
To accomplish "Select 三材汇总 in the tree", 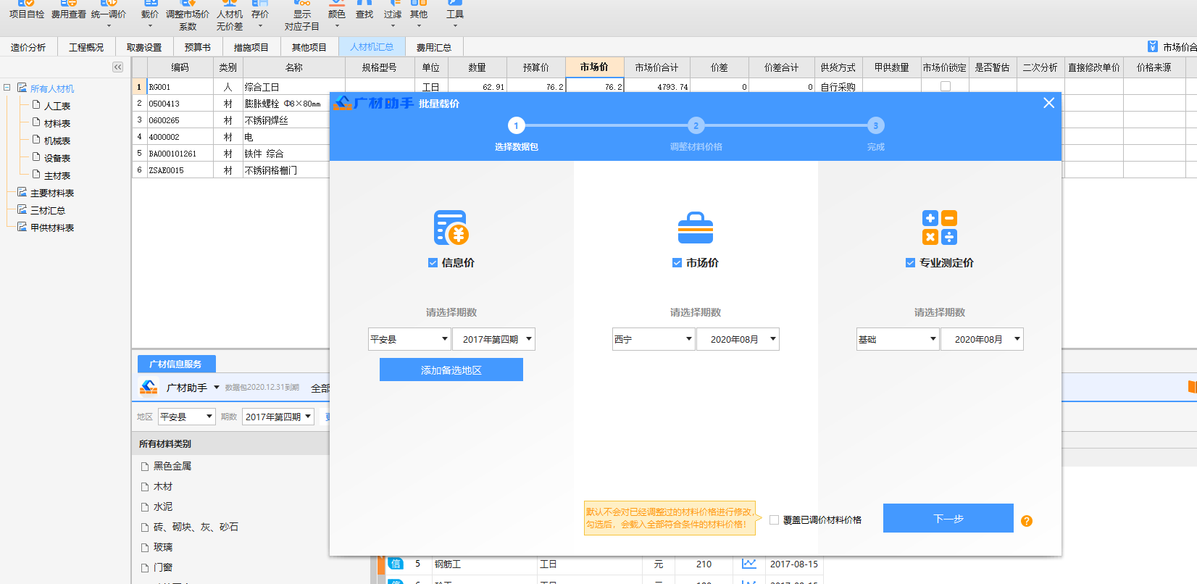I will click(48, 210).
